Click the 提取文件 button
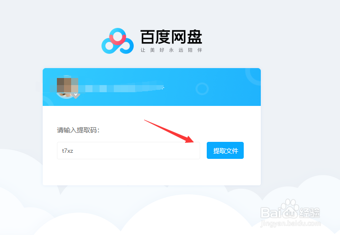The height and width of the screenshot is (235, 340). (x=225, y=150)
